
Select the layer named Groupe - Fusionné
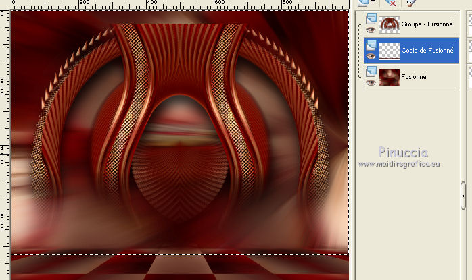point(427,24)
